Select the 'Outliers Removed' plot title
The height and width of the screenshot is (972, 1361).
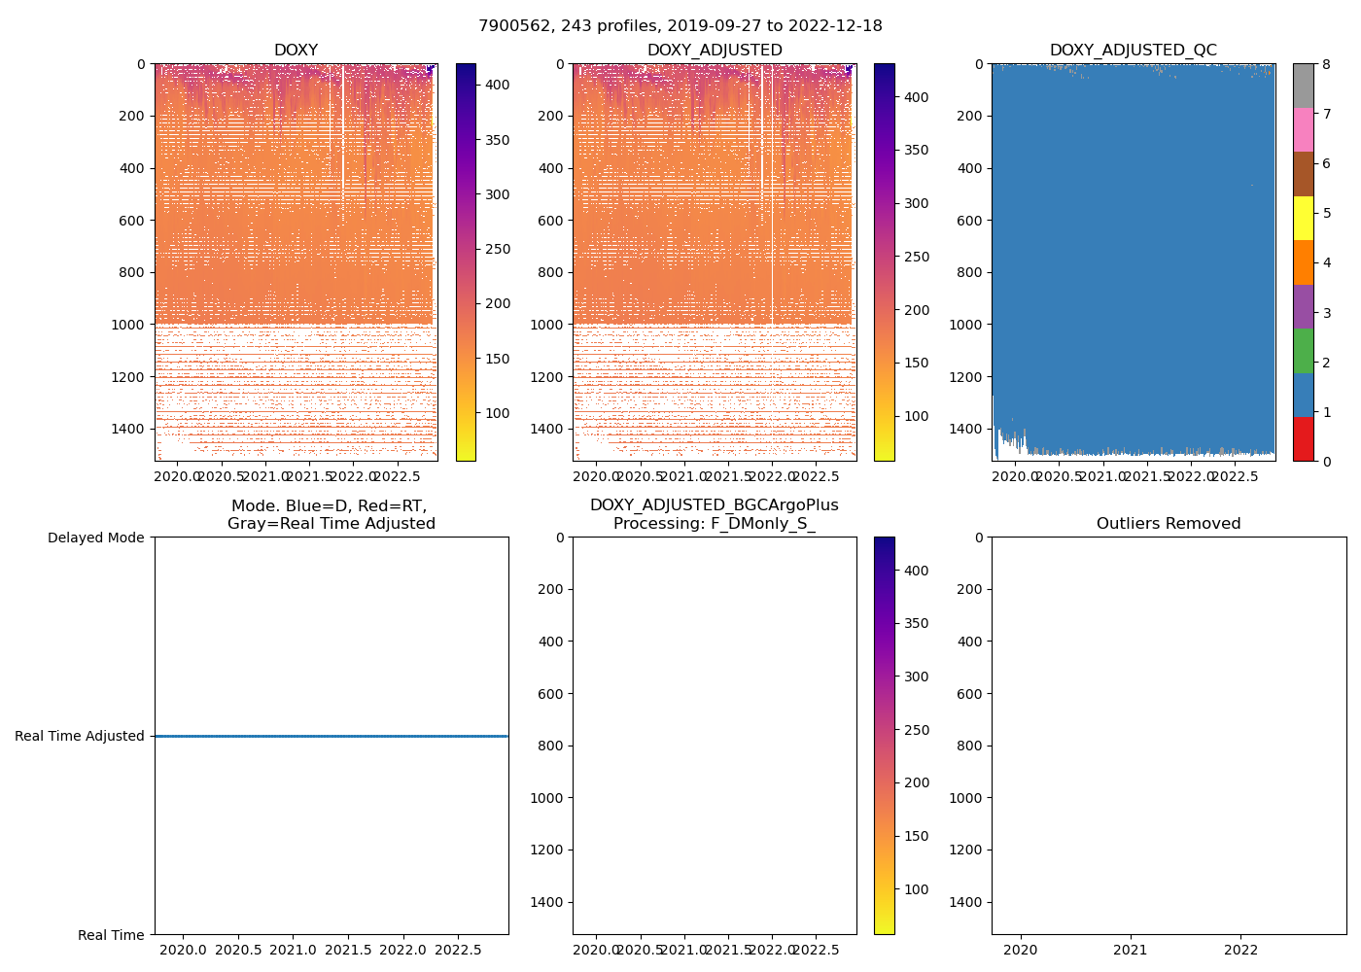click(x=1168, y=524)
